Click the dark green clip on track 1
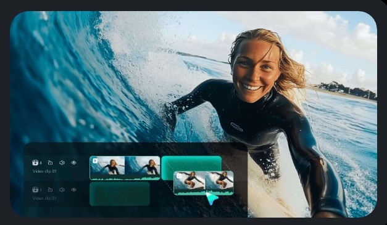387x225 pixels. coord(120,194)
